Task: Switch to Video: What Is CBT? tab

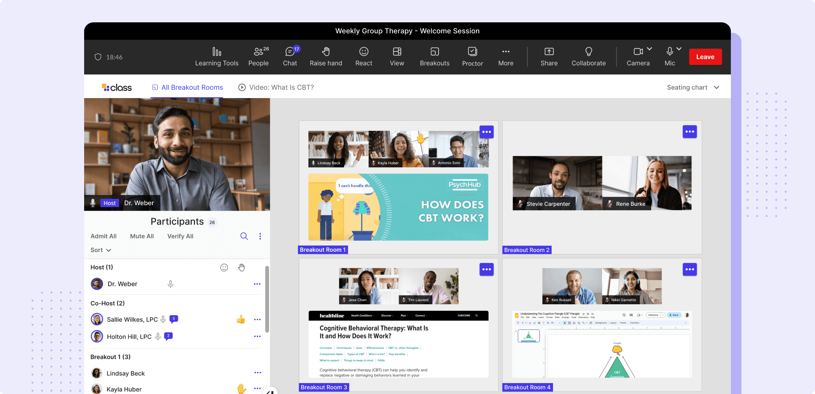Action: [276, 88]
